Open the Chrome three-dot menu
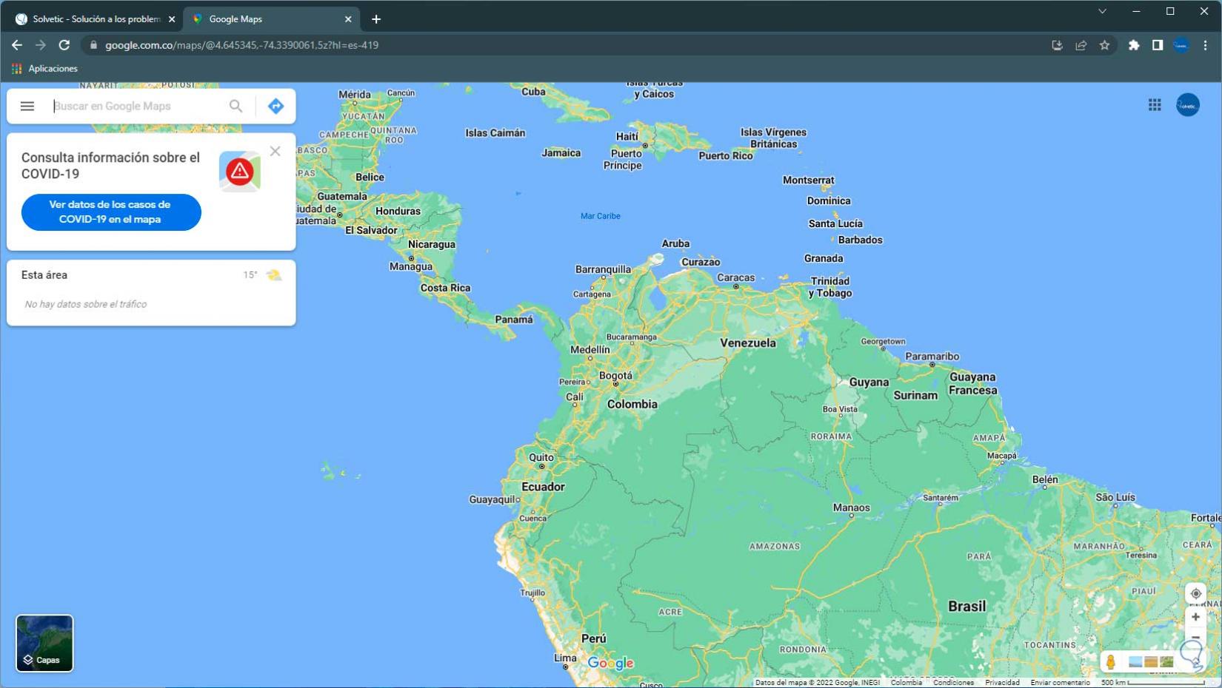The image size is (1222, 688). (x=1205, y=45)
